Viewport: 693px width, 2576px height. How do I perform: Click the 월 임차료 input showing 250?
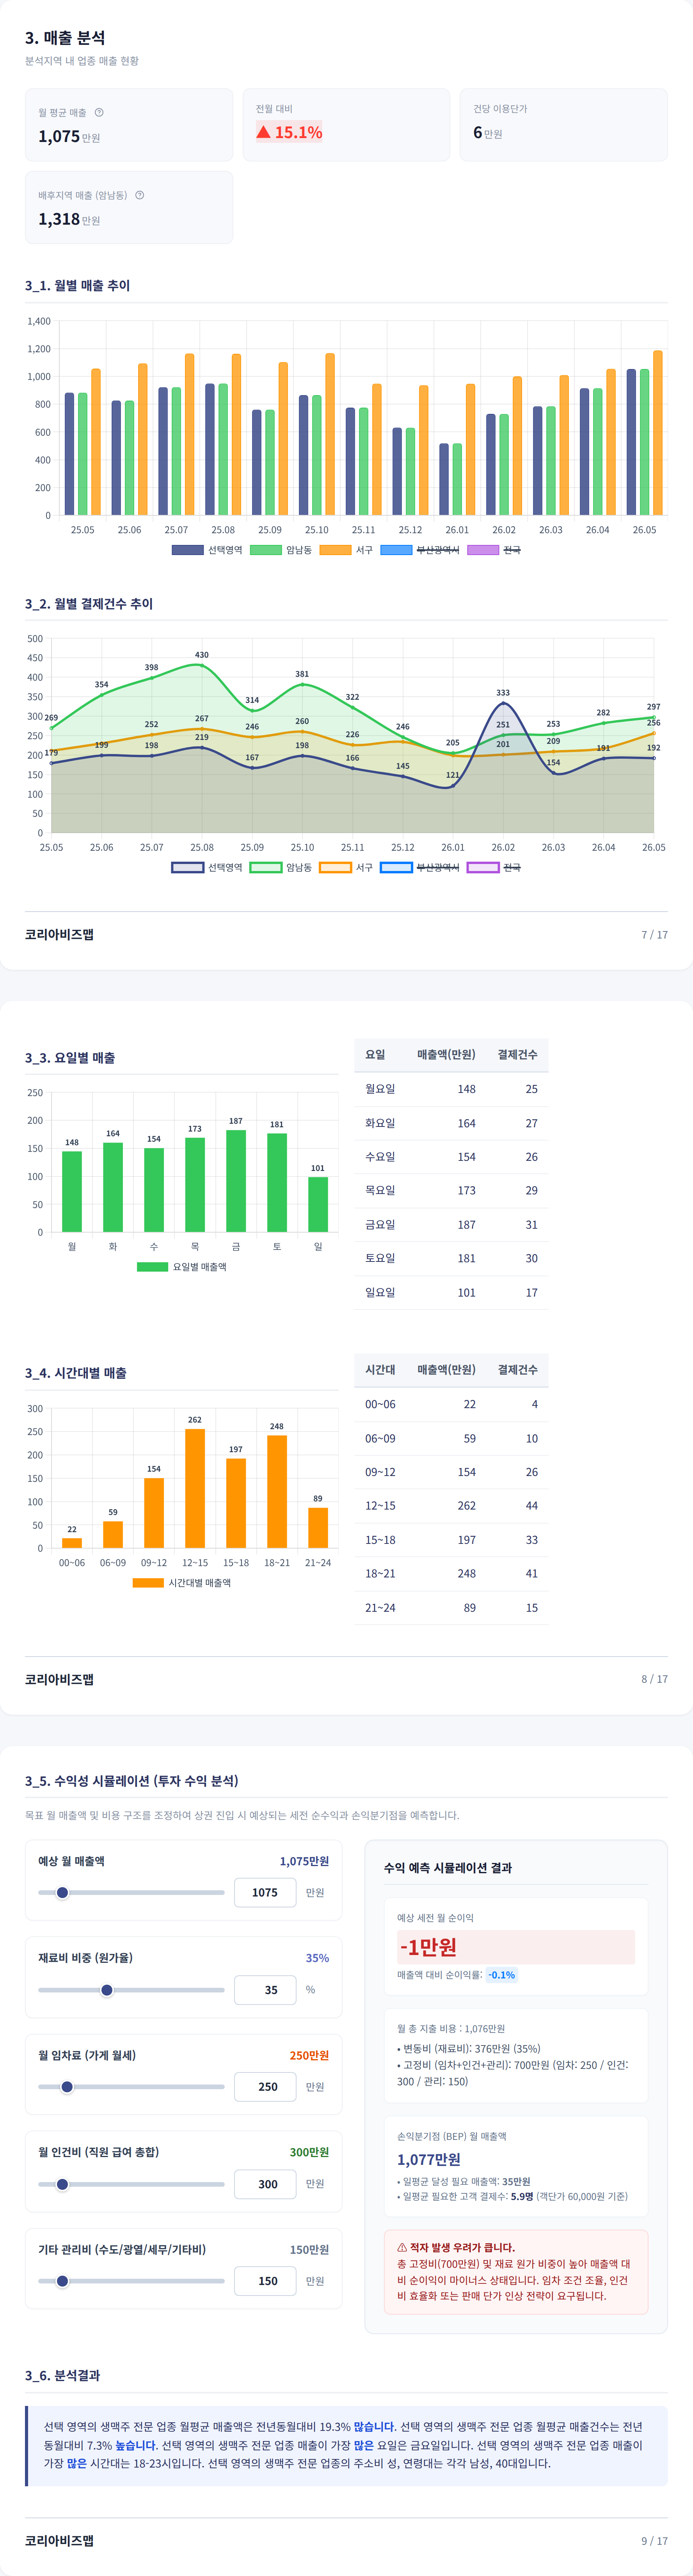coord(265,2086)
